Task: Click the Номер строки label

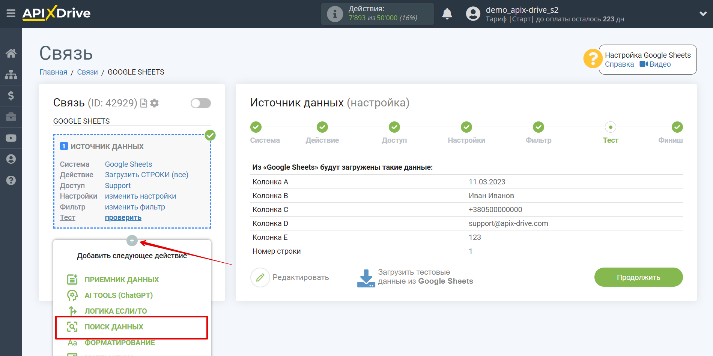Action: tap(277, 251)
